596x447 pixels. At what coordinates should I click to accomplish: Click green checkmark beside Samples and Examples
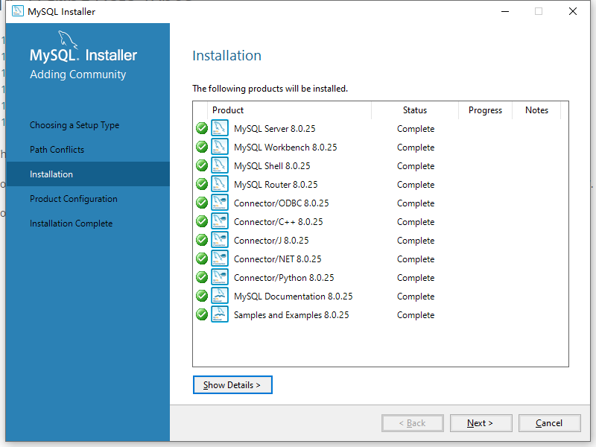click(202, 314)
